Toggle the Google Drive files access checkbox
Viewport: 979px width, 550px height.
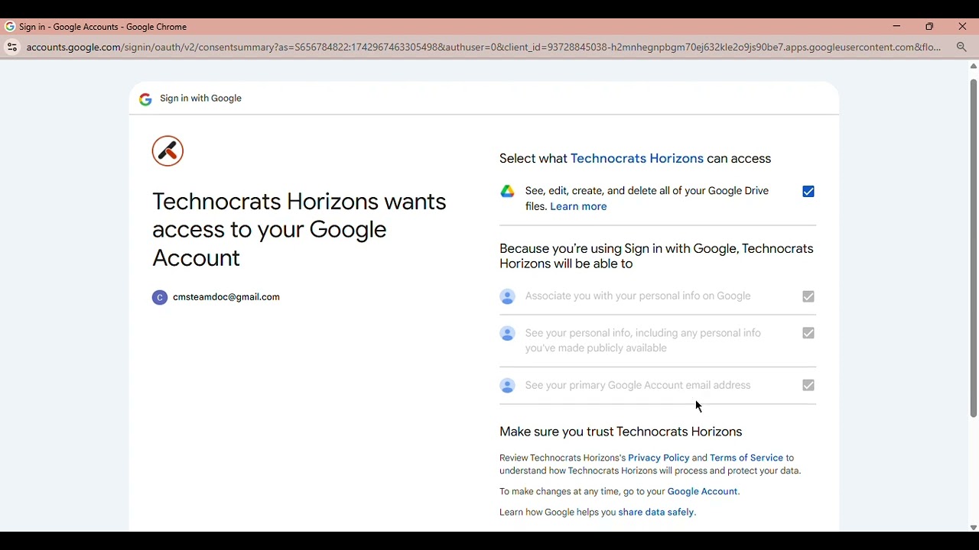(808, 192)
